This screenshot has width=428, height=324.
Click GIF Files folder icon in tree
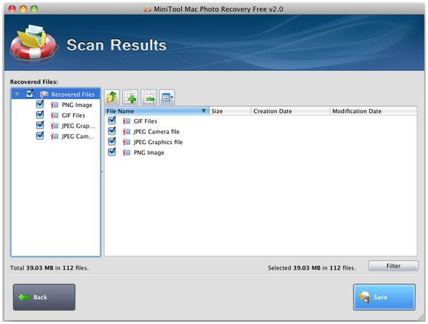coord(55,115)
